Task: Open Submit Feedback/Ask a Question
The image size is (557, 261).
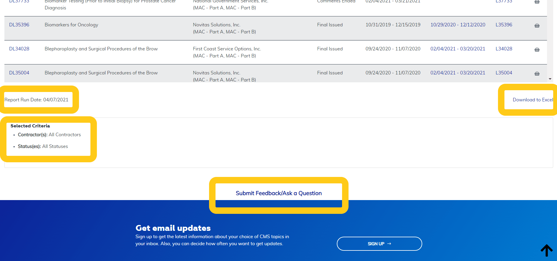Action: [279, 193]
